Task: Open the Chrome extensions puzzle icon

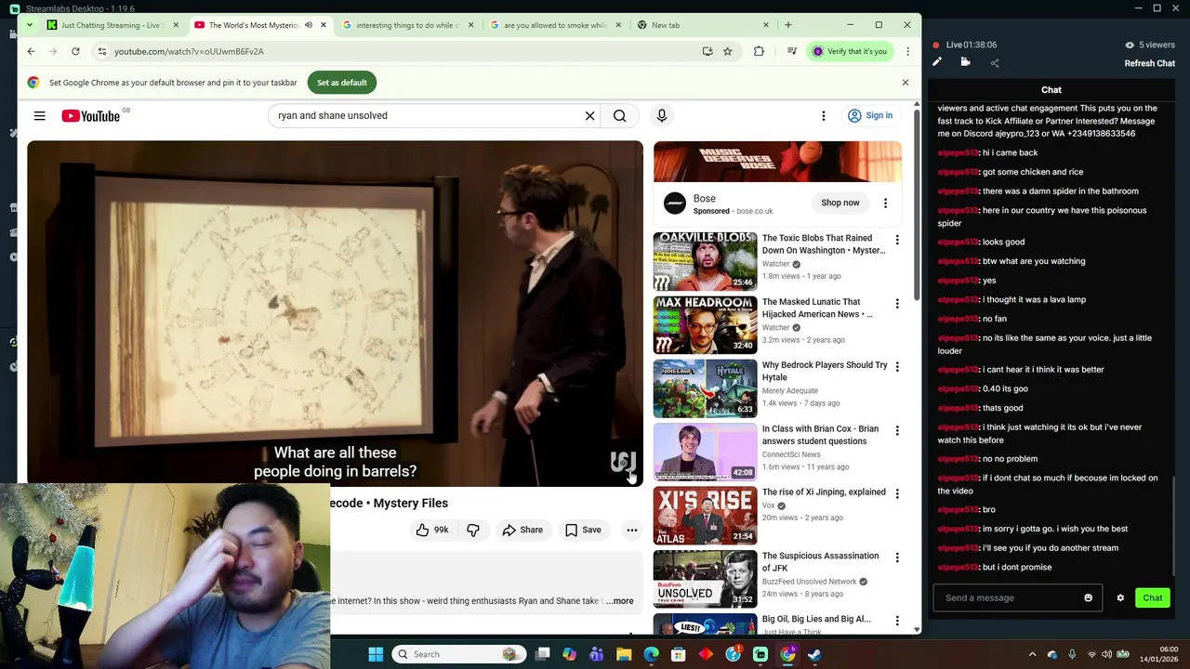Action: pos(759,51)
